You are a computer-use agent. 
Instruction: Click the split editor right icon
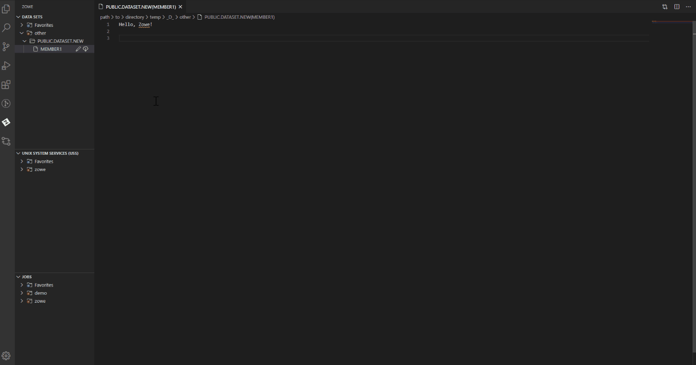677,7
